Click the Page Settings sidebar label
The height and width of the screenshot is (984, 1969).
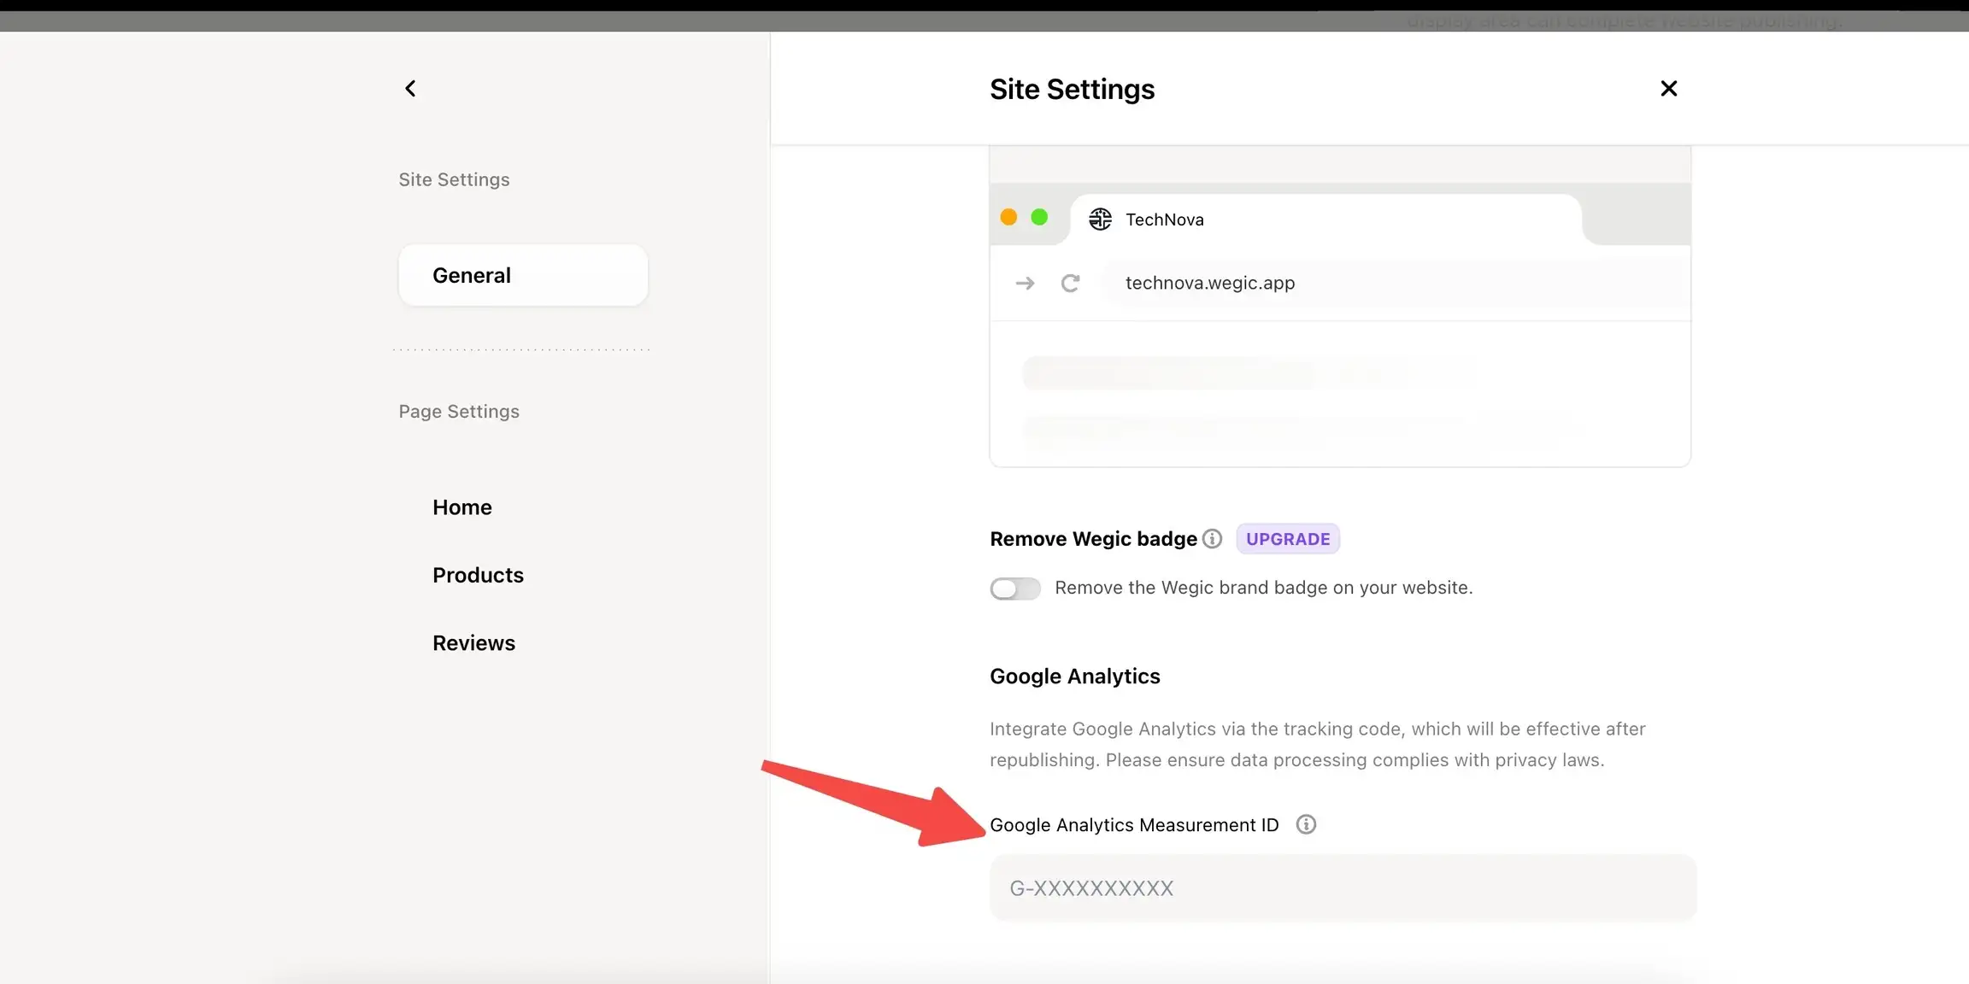[459, 412]
